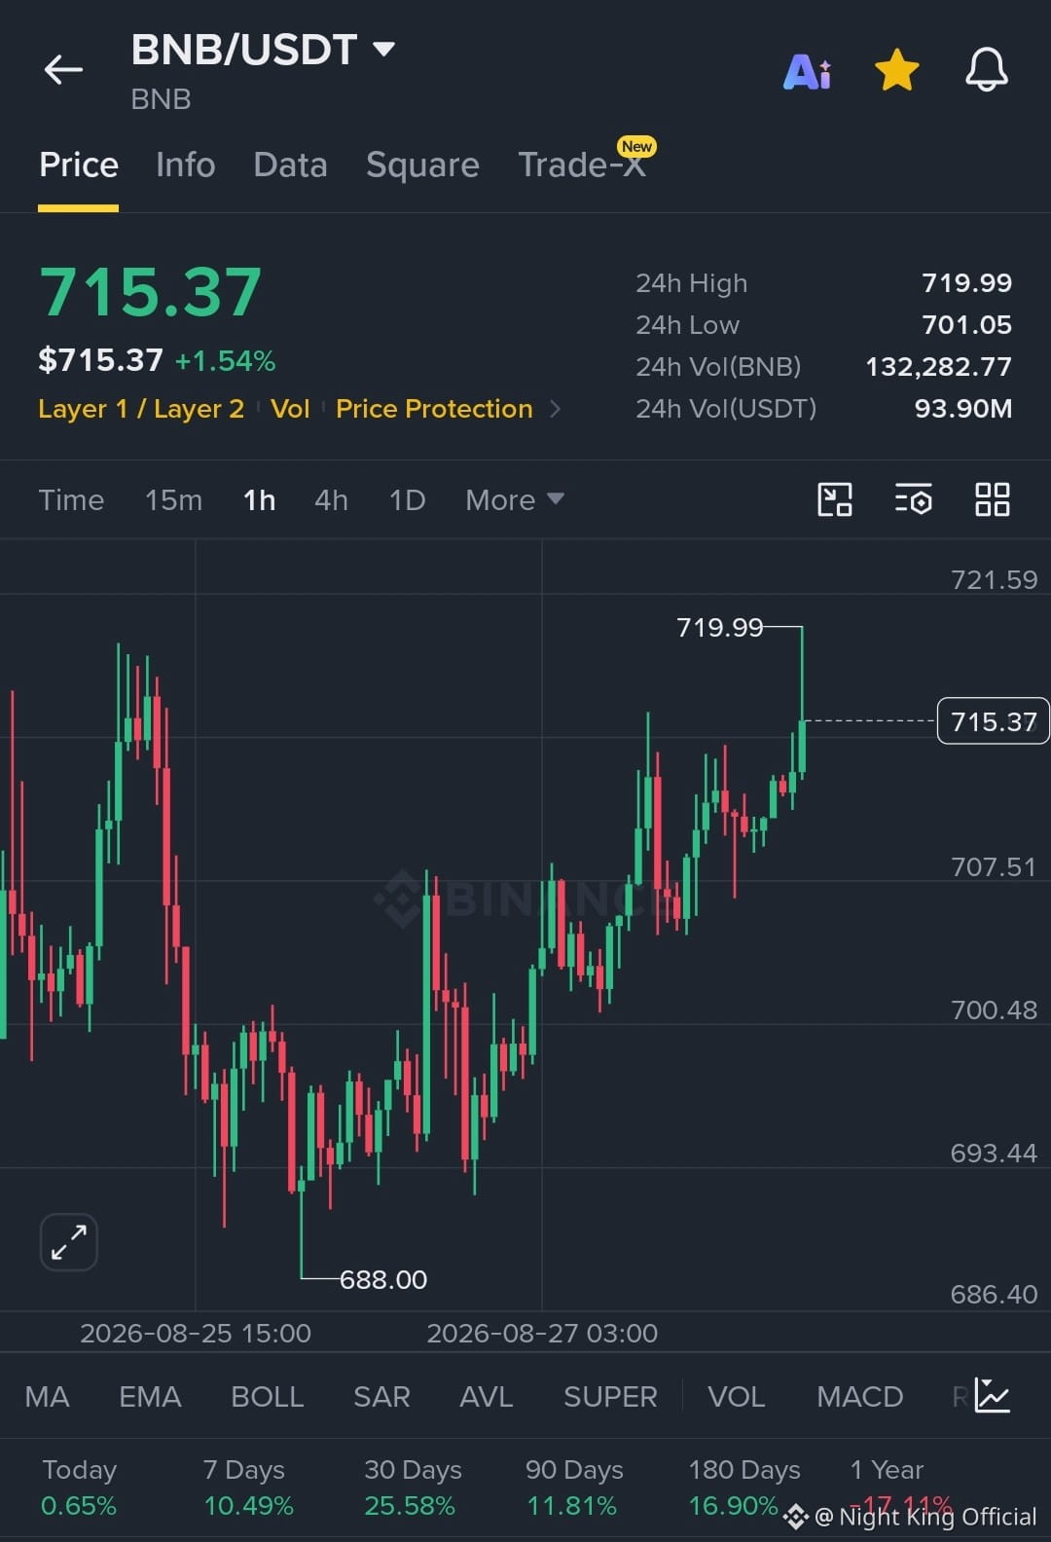This screenshot has height=1542, width=1051.
Task: Toggle the VOL indicator
Action: 736,1397
